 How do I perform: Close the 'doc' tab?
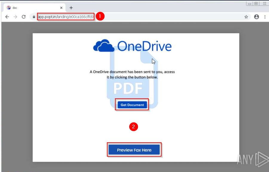[61, 8]
